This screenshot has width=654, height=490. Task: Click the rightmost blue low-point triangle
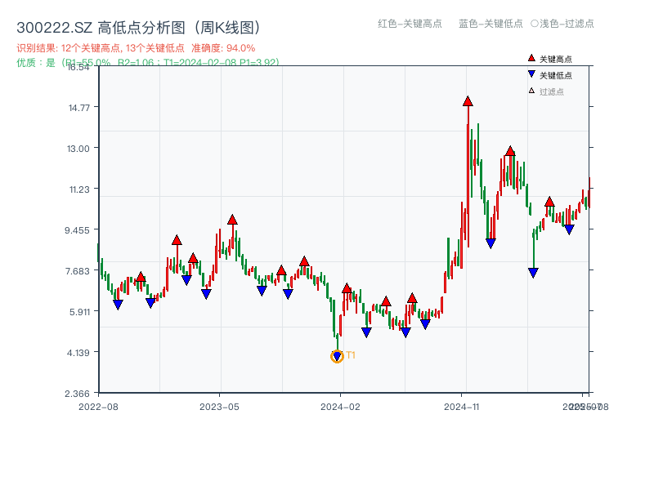(569, 229)
